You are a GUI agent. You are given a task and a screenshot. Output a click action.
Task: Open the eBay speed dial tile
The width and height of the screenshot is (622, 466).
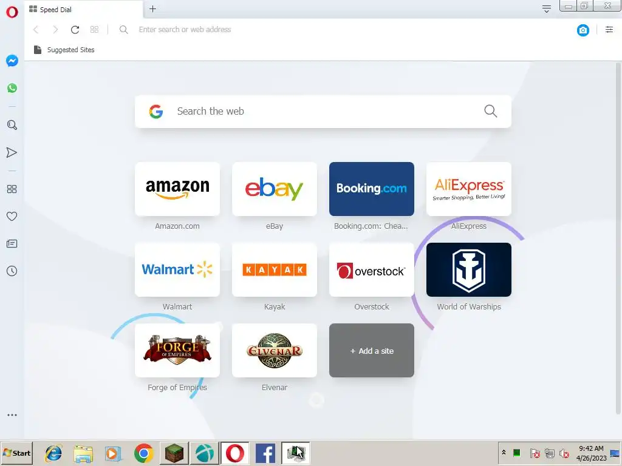275,189
